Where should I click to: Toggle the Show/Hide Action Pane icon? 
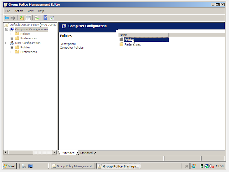(x=52, y=18)
